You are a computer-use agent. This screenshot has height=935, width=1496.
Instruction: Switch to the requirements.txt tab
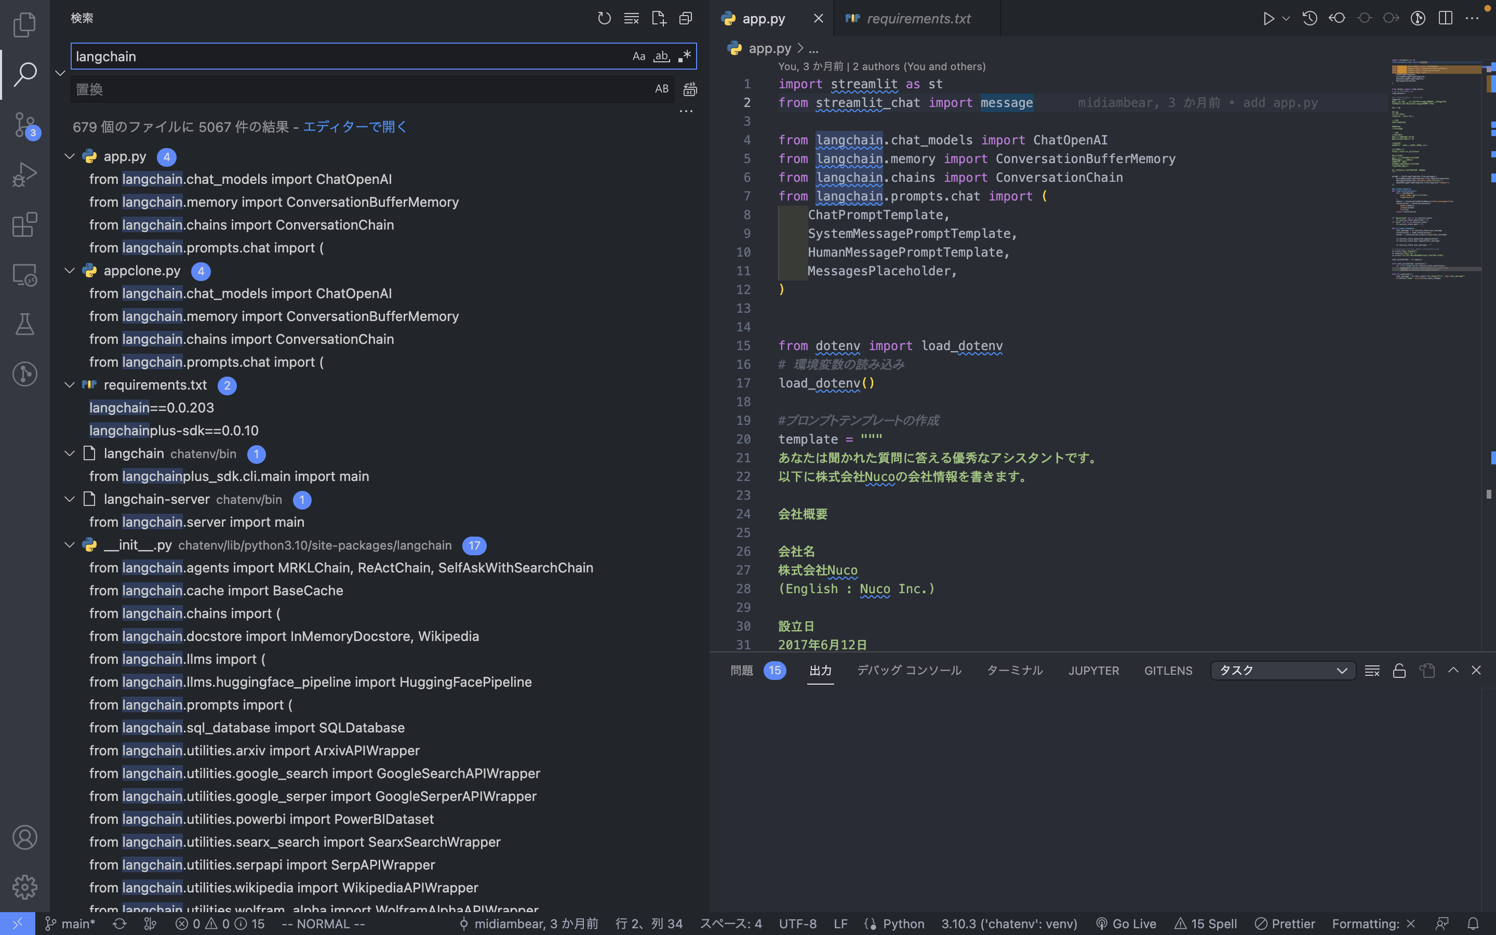point(917,18)
